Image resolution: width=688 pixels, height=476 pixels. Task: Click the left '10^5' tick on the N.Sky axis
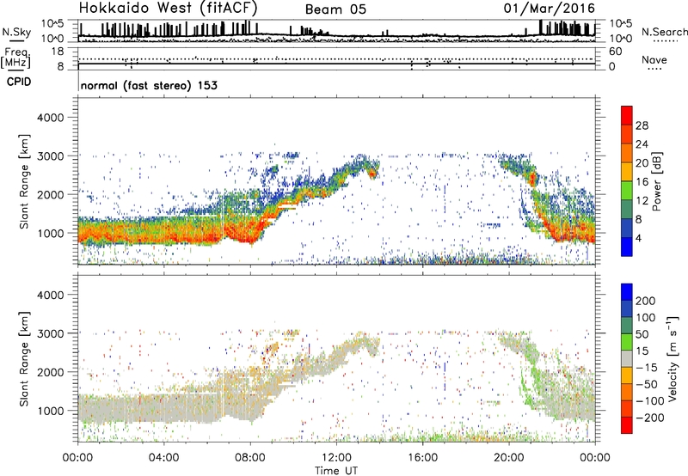coord(52,24)
